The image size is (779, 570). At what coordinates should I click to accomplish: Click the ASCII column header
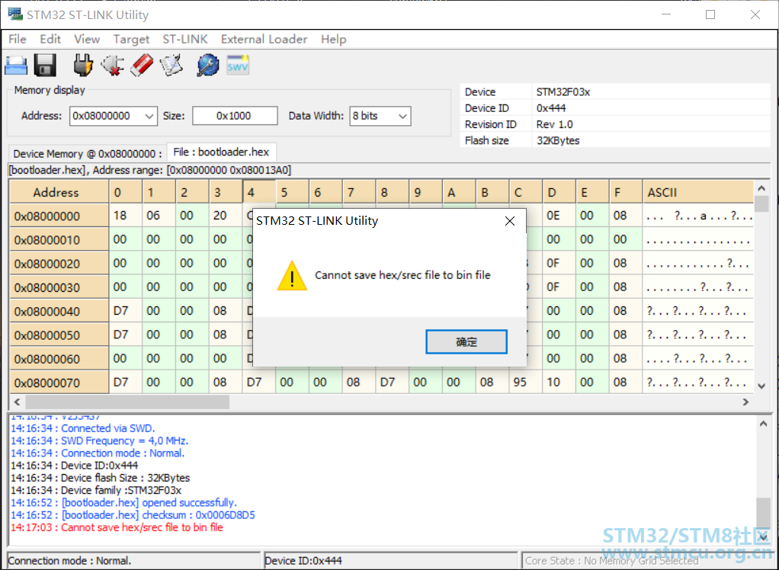(698, 192)
